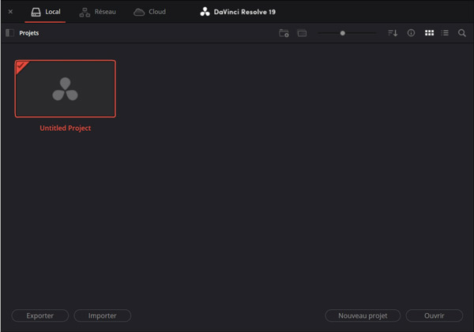Close the project manager window

pos(10,12)
